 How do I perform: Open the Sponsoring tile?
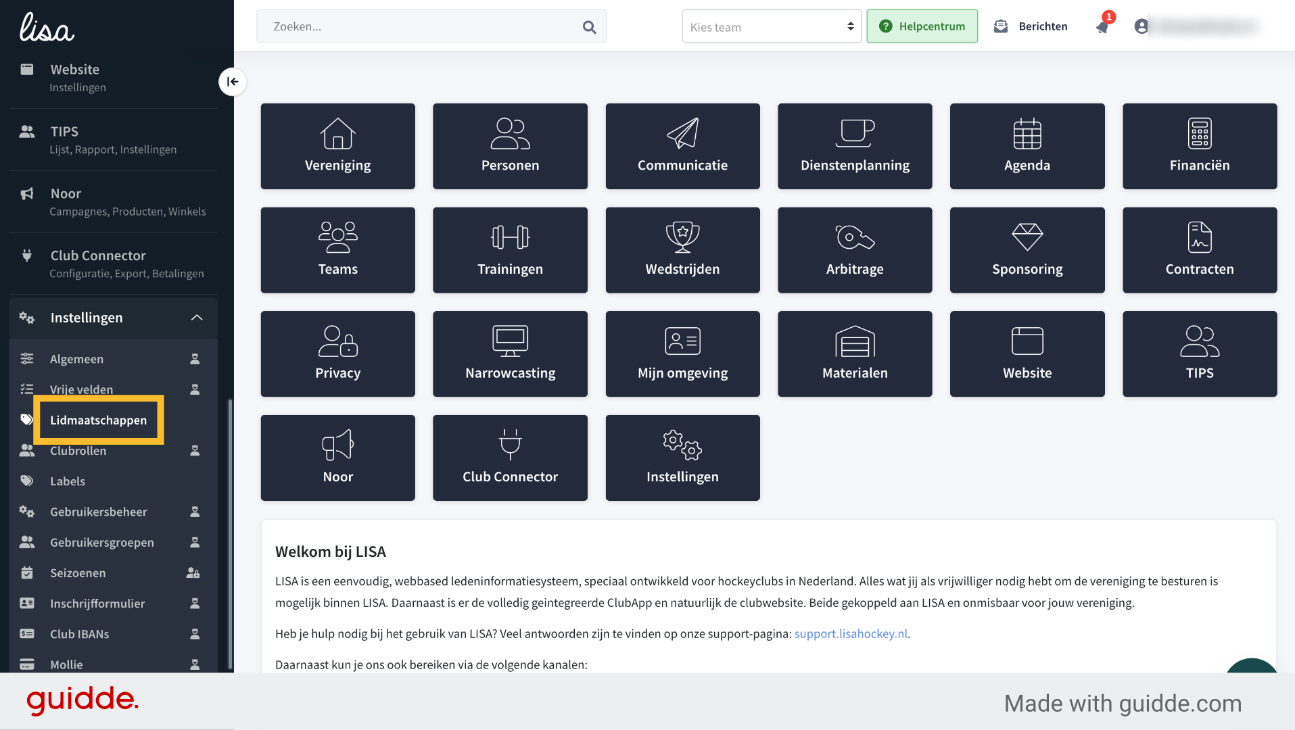[x=1027, y=250]
